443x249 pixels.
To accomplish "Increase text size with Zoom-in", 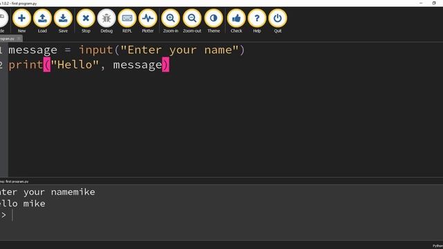I will [171, 21].
